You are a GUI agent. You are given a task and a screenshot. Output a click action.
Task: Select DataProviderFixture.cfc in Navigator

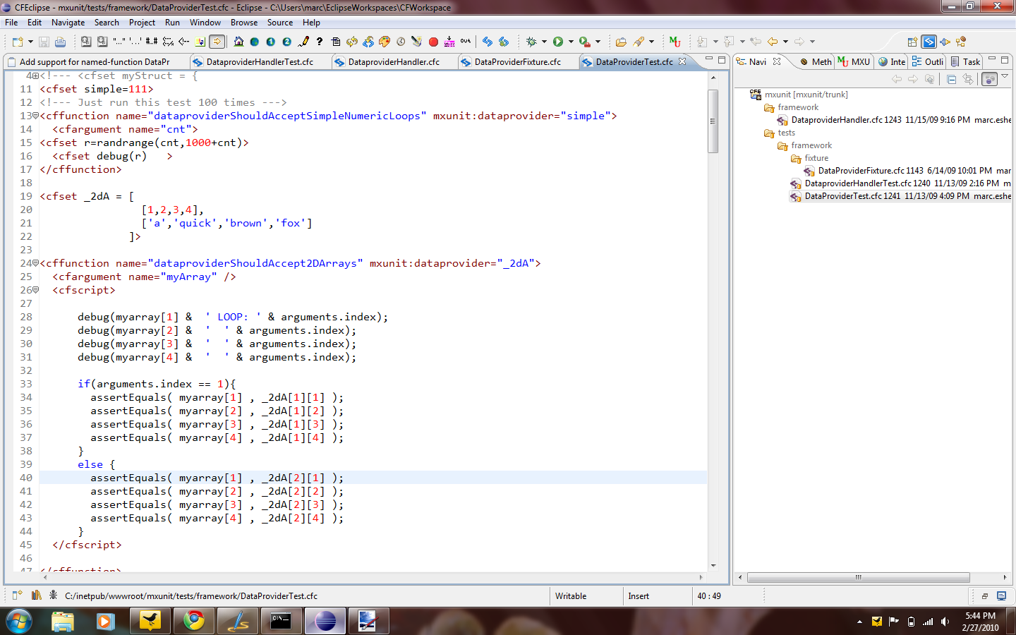(x=907, y=171)
